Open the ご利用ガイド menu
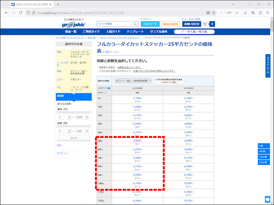274x205 pixels. pyautogui.click(x=91, y=32)
